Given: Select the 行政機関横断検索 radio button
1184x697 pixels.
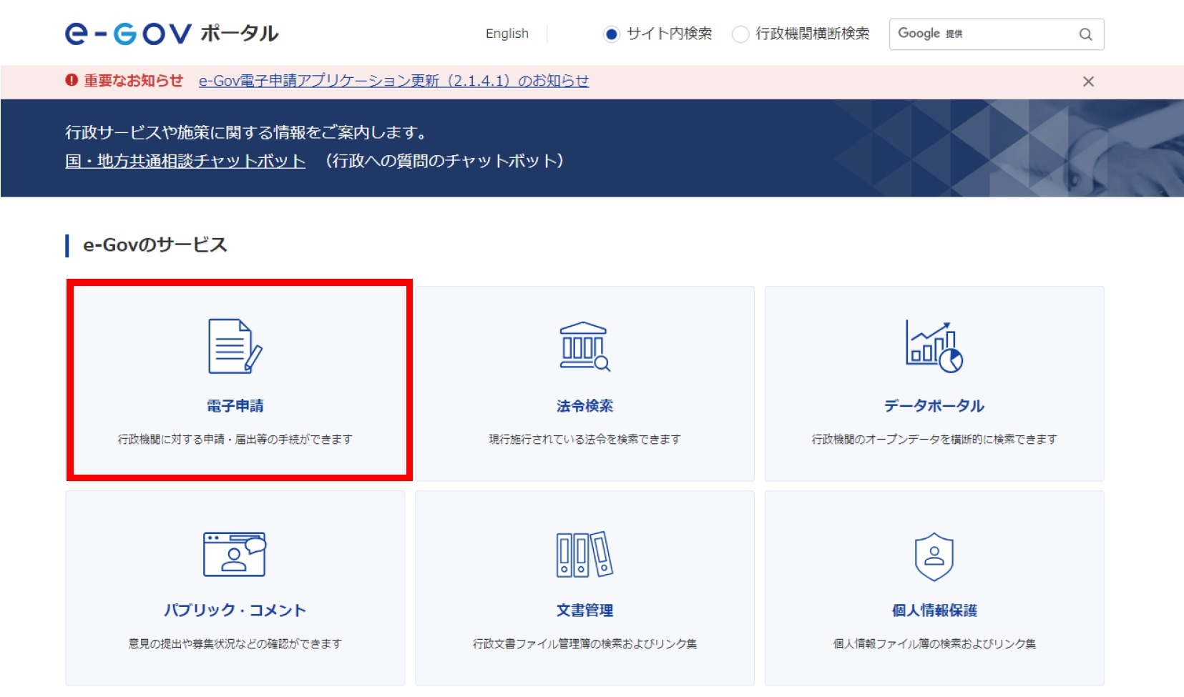Looking at the screenshot, I should coord(740,34).
